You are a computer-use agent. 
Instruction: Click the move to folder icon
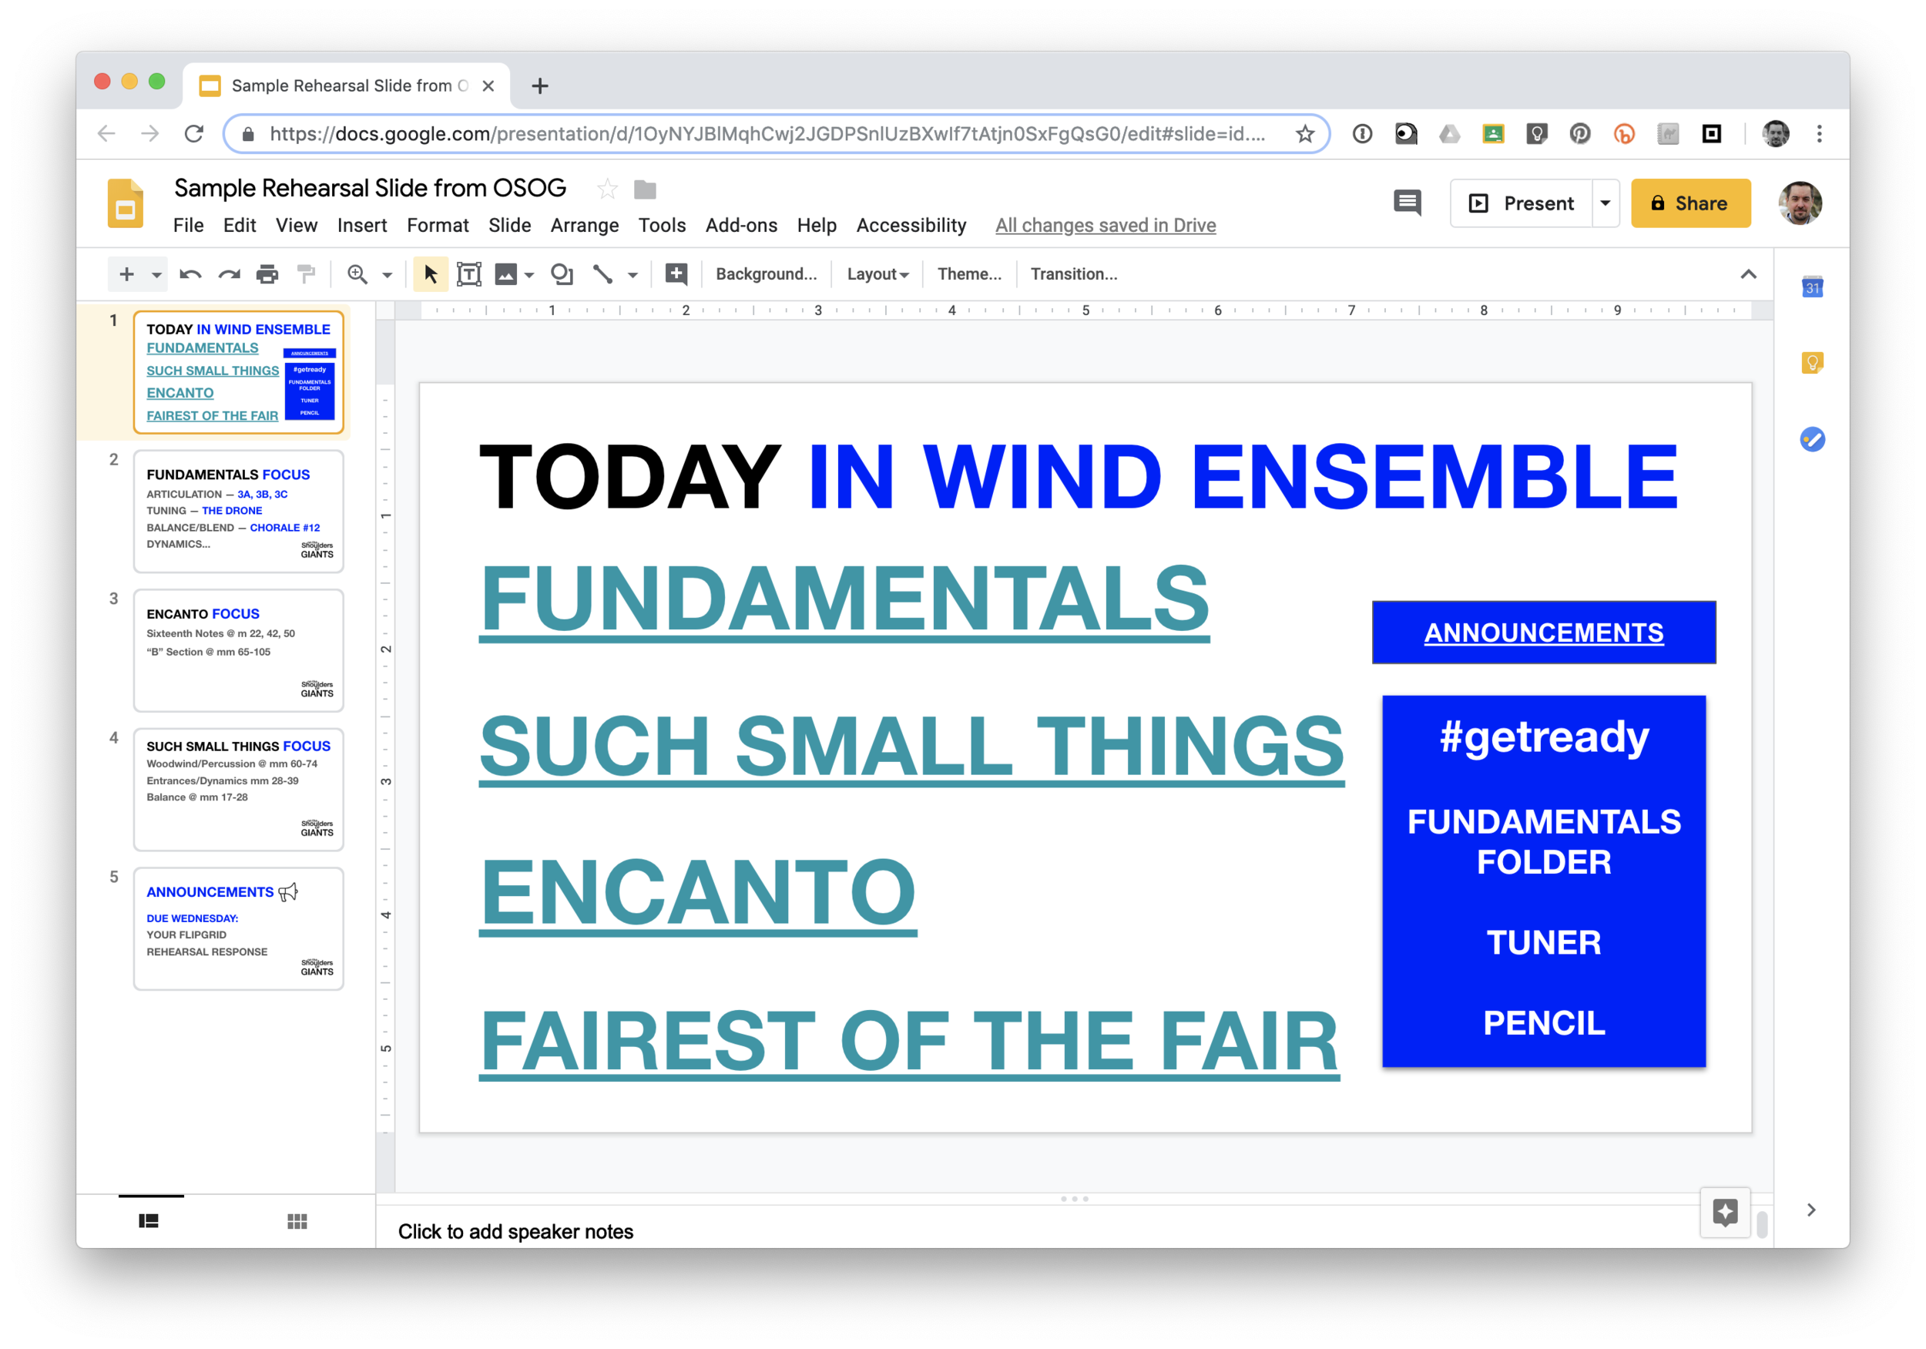point(645,190)
